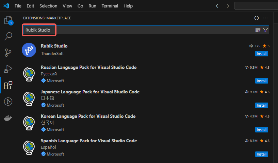The width and height of the screenshot is (278, 163).
Task: Open the Views and More Actions menu
Action: [x=265, y=18]
